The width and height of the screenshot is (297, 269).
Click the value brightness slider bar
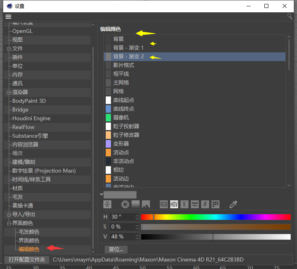[216, 237]
